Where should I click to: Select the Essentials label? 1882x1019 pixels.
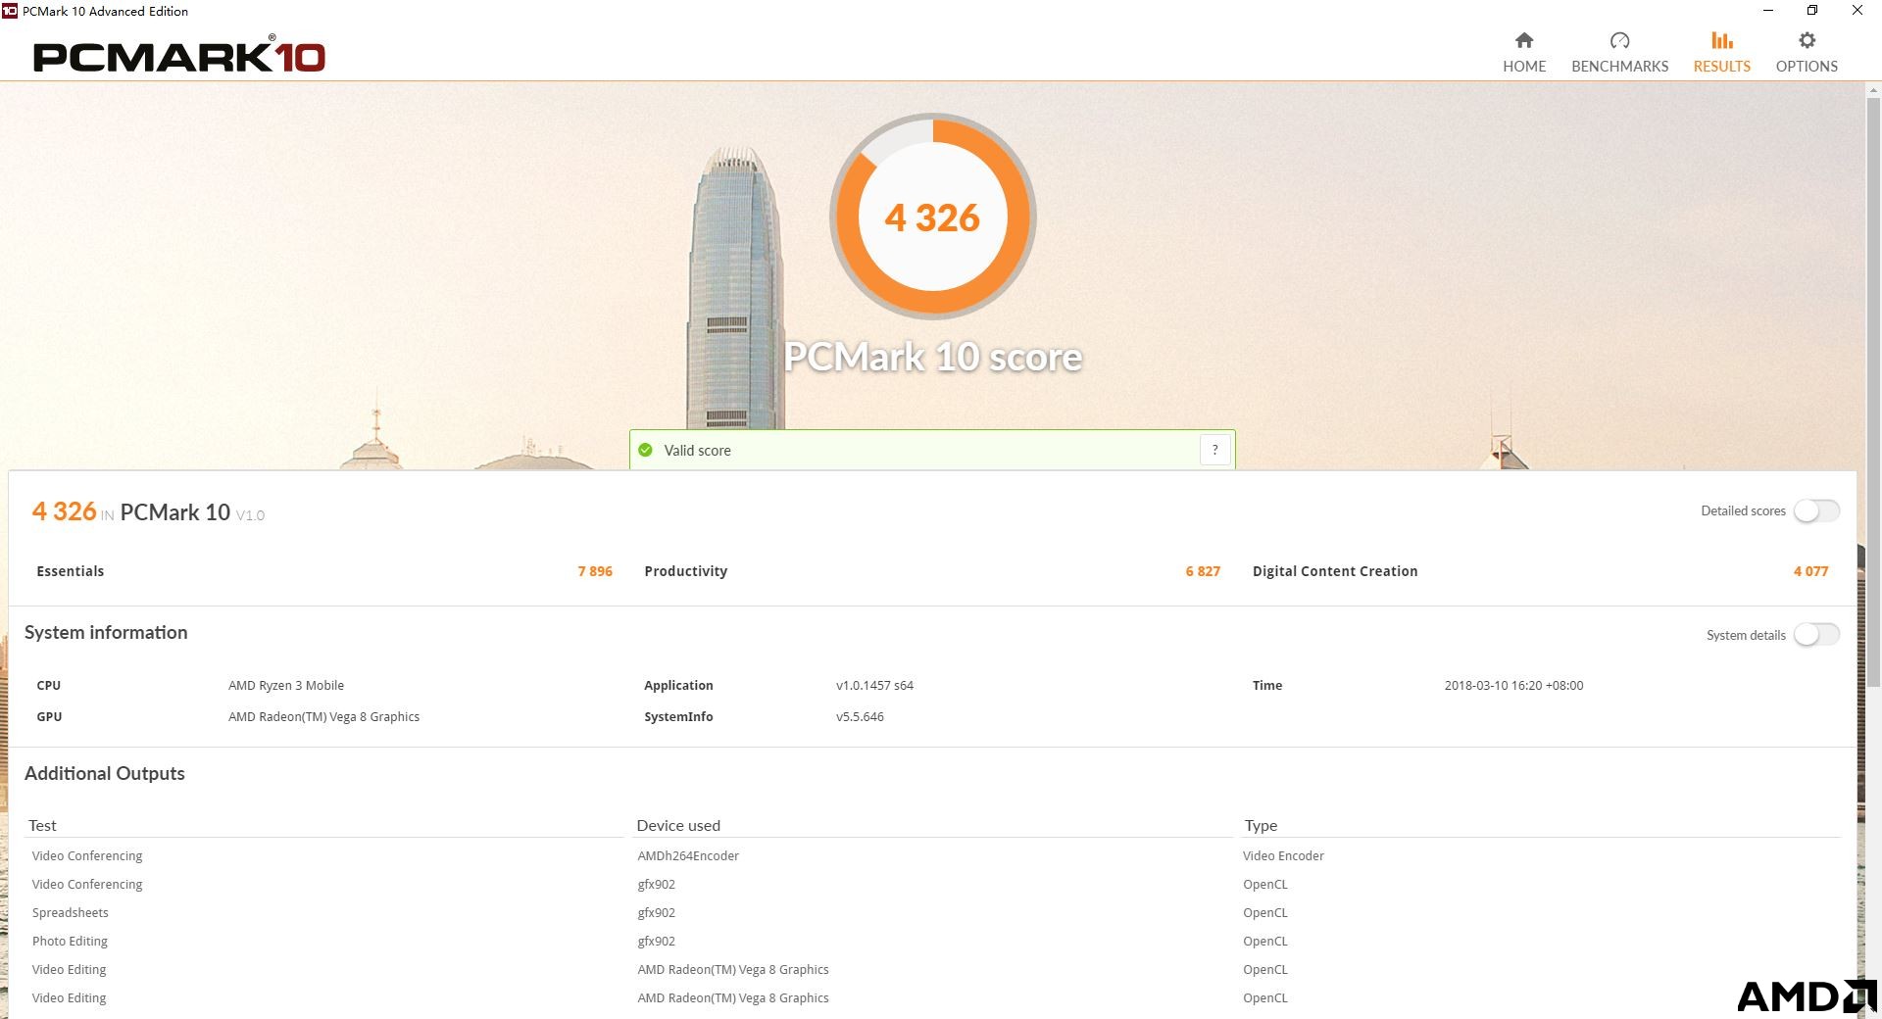[x=70, y=571]
